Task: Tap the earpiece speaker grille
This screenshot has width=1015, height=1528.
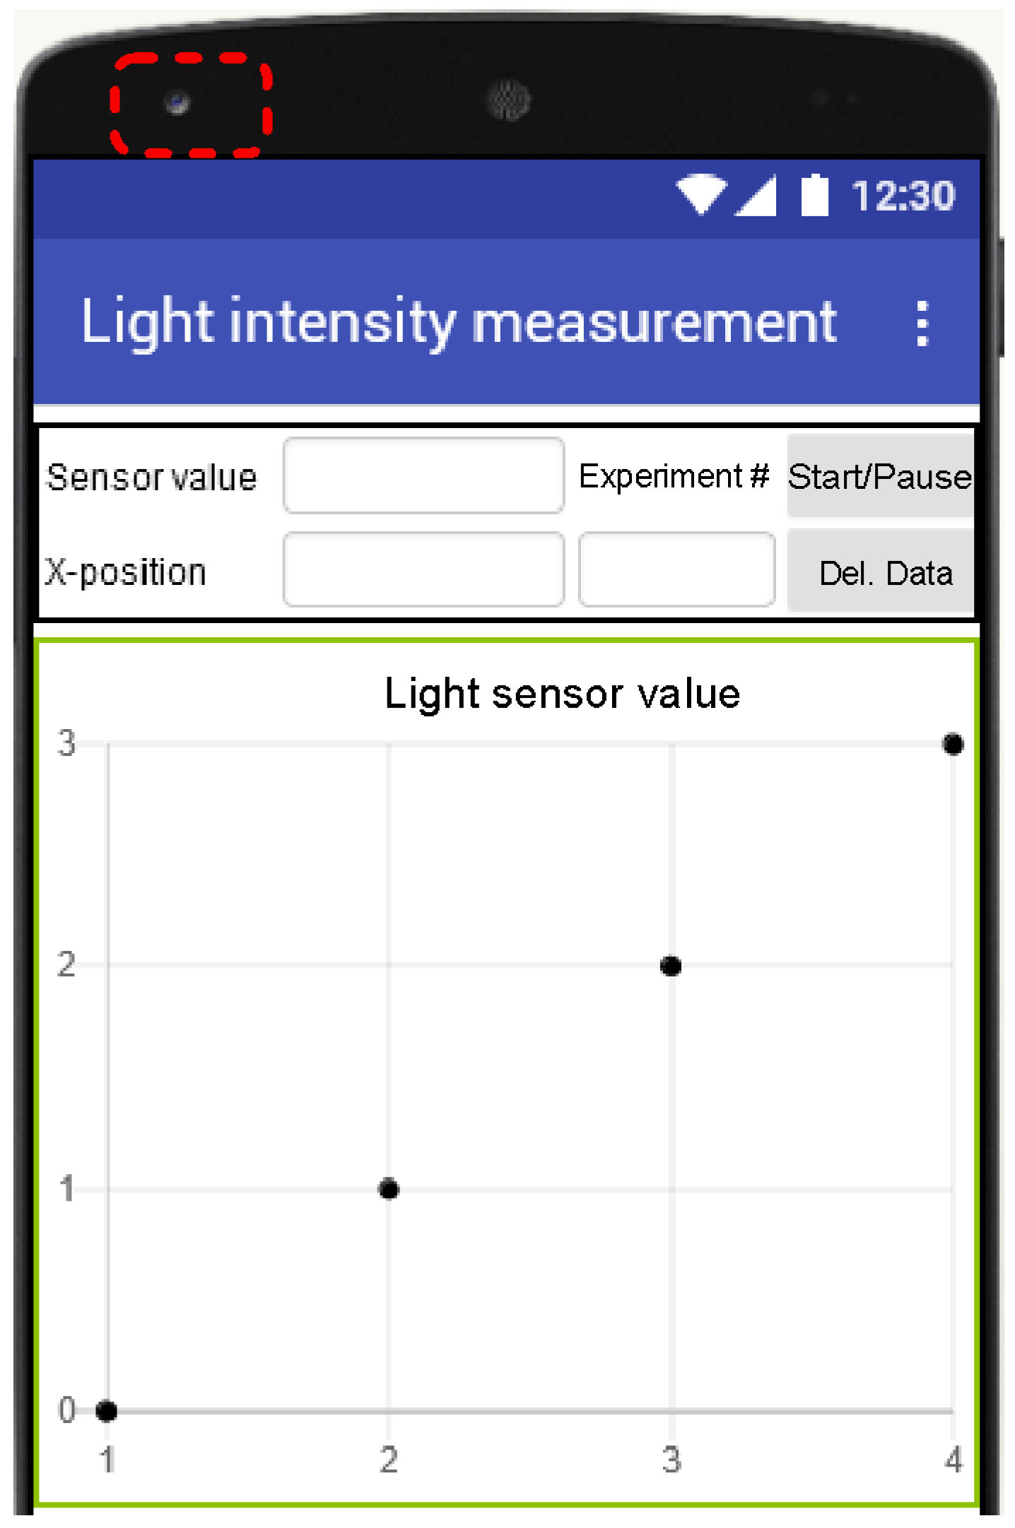Action: tap(508, 100)
